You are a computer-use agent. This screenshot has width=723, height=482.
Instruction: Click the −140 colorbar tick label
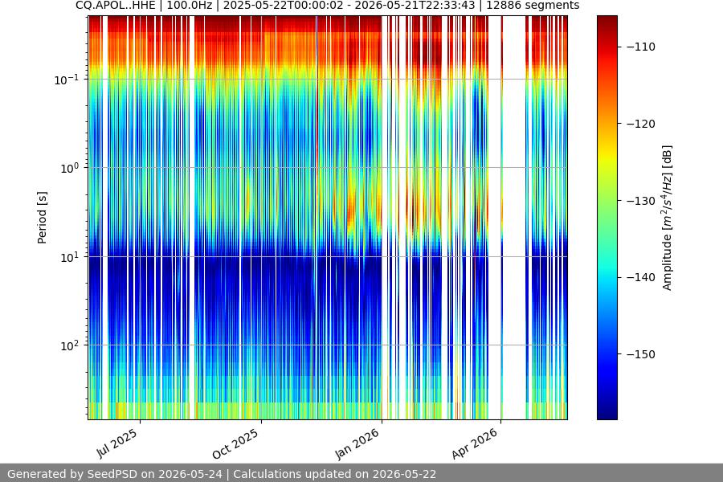point(641,277)
